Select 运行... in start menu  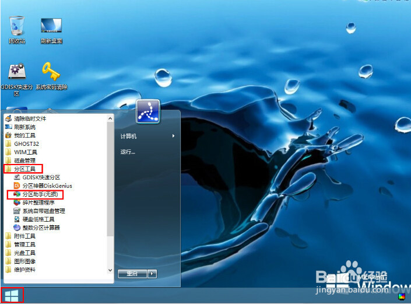pyautogui.click(x=128, y=152)
